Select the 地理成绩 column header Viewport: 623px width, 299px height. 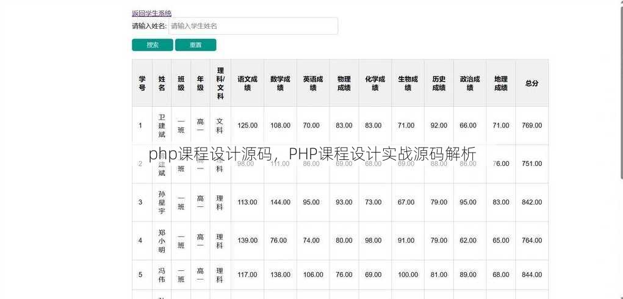[x=500, y=84]
